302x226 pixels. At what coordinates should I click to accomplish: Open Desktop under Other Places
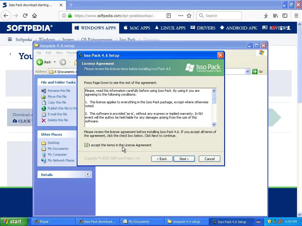point(53,143)
